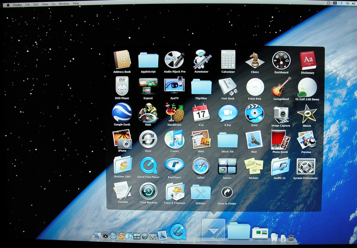Open the Preview app
Screen dimensions: 357x248
click(x=306, y=140)
